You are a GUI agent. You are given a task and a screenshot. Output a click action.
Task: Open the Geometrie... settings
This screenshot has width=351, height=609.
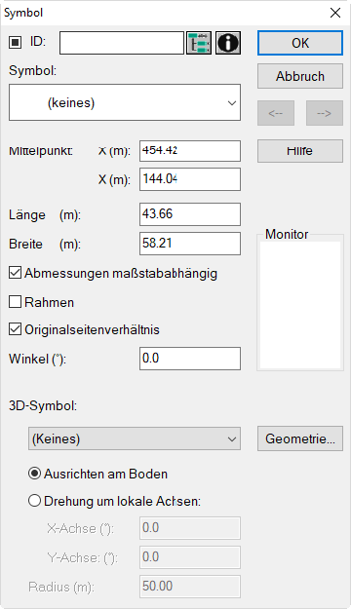[x=300, y=438]
